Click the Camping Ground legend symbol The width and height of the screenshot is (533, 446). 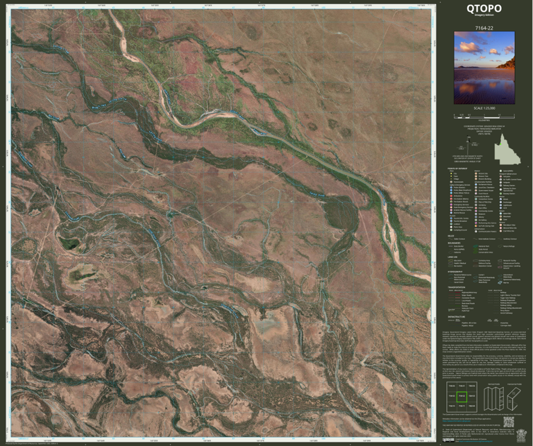451,230
